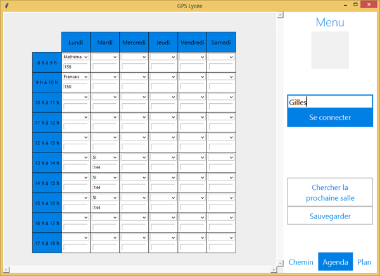This screenshot has height=276, width=380.
Task: Click the Lundi column header
Action: 76,42
